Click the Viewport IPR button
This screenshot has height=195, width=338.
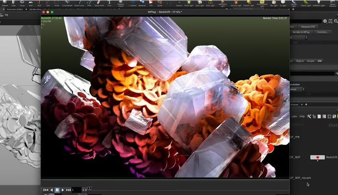pyautogui.click(x=308, y=27)
